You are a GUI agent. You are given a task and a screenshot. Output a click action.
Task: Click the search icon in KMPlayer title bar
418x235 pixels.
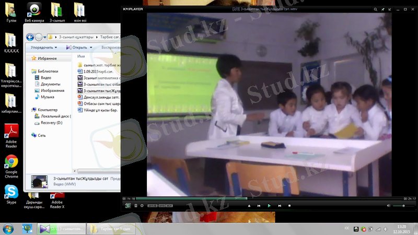375,9
